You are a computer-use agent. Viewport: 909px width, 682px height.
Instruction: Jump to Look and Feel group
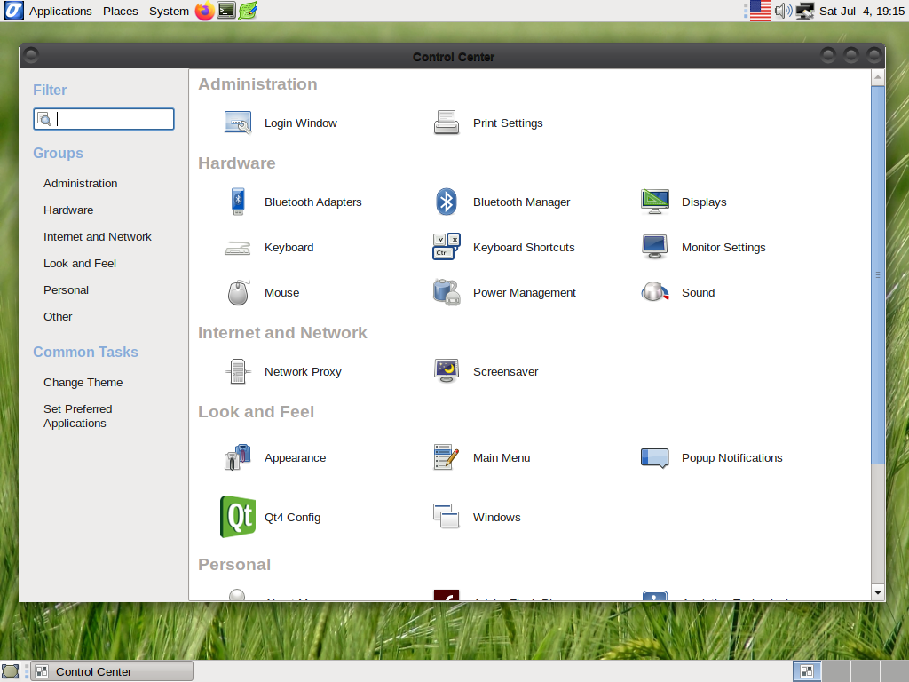[x=80, y=263]
